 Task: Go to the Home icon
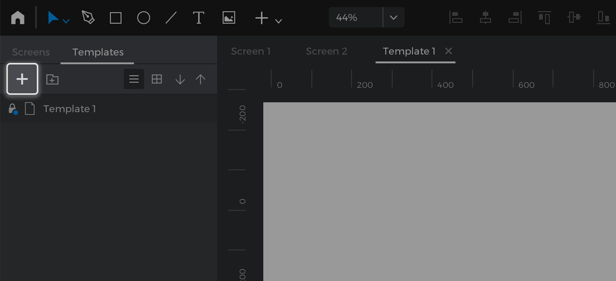[x=18, y=18]
